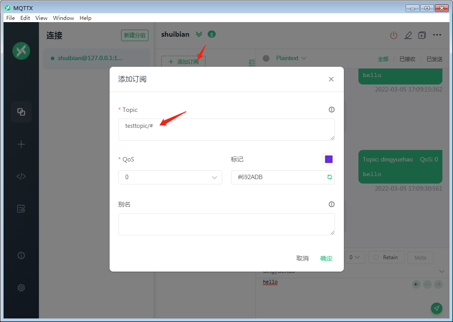Open the Window menu
Viewport: 453px width, 322px height.
[64, 18]
